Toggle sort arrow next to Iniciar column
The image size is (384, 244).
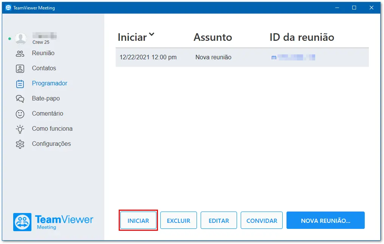pyautogui.click(x=152, y=34)
